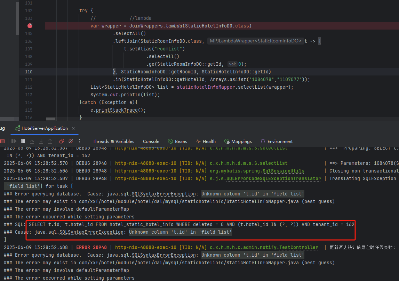
Task: Click printStackTrace on line 115
Action: click(117, 110)
